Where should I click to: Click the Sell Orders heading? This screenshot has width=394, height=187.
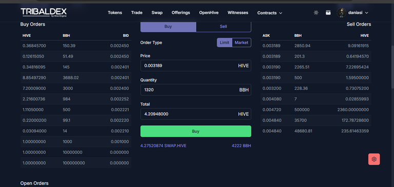[x=359, y=25]
